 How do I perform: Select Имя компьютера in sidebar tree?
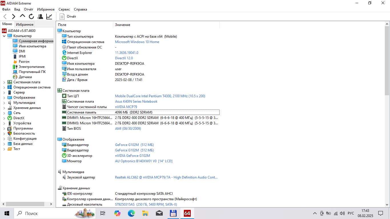click(32, 46)
